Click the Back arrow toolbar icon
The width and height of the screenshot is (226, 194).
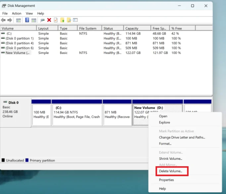pyautogui.click(x=3, y=20)
